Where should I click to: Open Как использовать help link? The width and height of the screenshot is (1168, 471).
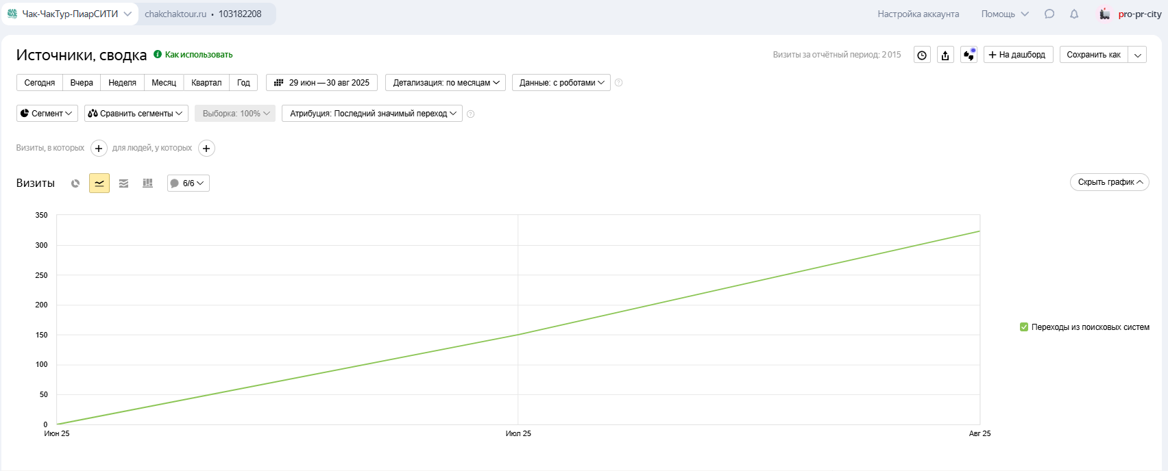[x=198, y=55]
